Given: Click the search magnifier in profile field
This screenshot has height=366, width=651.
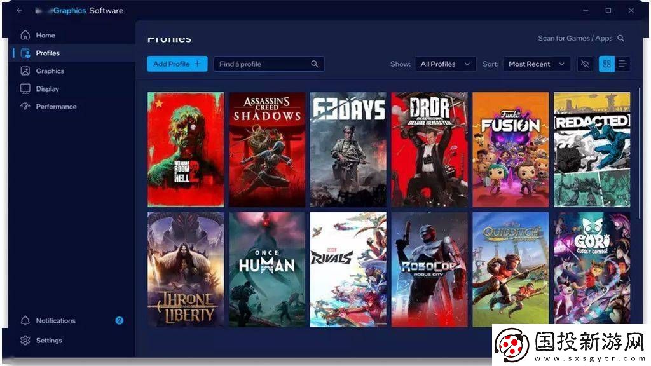Looking at the screenshot, I should 314,64.
